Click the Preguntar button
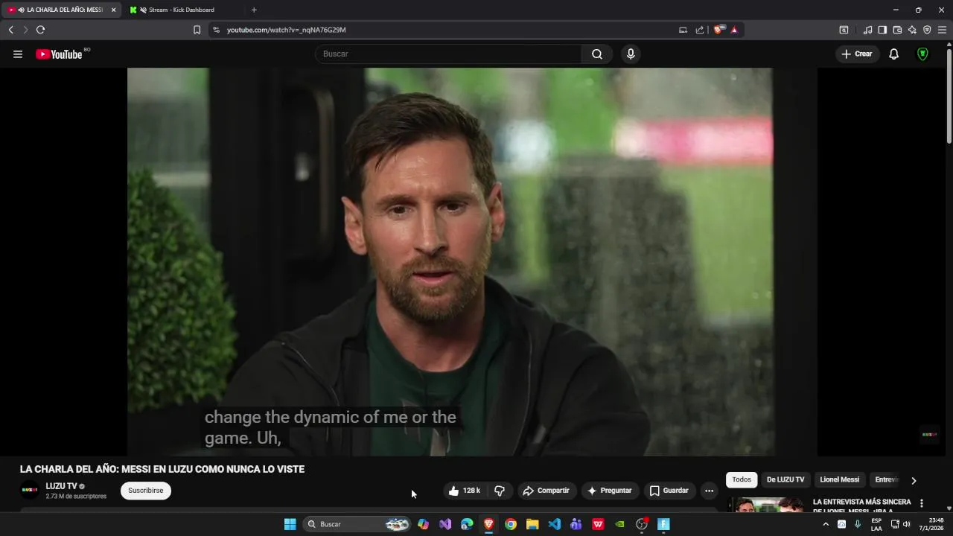The height and width of the screenshot is (536, 953). 609,491
